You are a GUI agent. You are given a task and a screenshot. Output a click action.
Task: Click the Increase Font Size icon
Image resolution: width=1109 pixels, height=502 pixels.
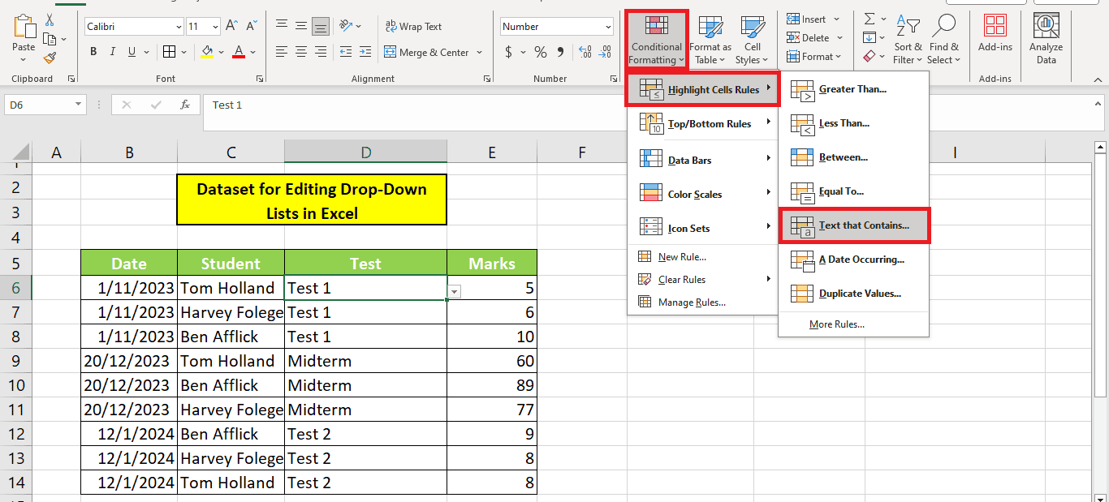click(232, 27)
